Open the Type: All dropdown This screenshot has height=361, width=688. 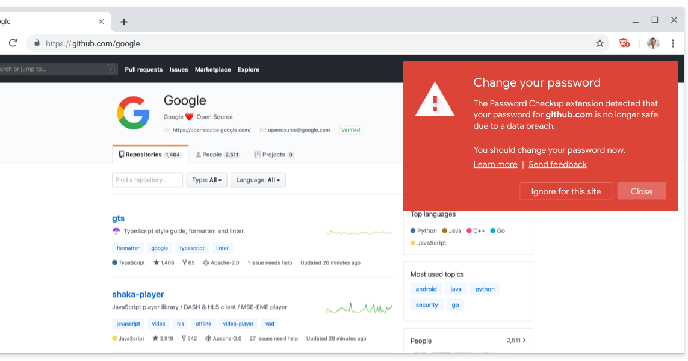[206, 180]
